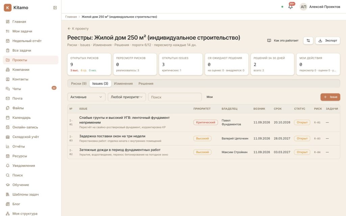
Task: Switch to the Решения tab
Action: [146, 84]
